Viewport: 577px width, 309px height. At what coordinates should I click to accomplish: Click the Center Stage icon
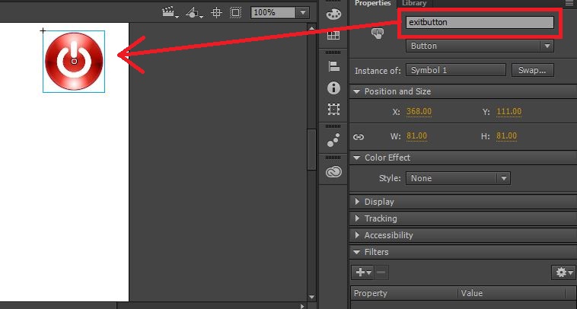point(216,12)
